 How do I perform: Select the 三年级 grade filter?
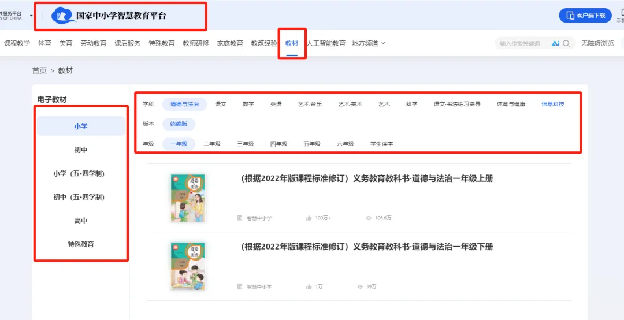(x=246, y=144)
